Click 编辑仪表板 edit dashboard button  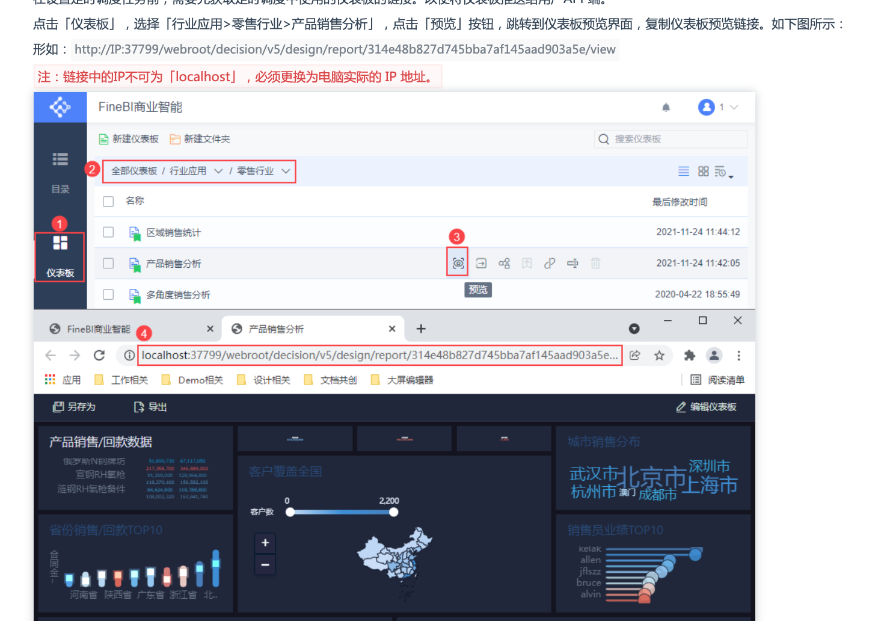(x=706, y=407)
